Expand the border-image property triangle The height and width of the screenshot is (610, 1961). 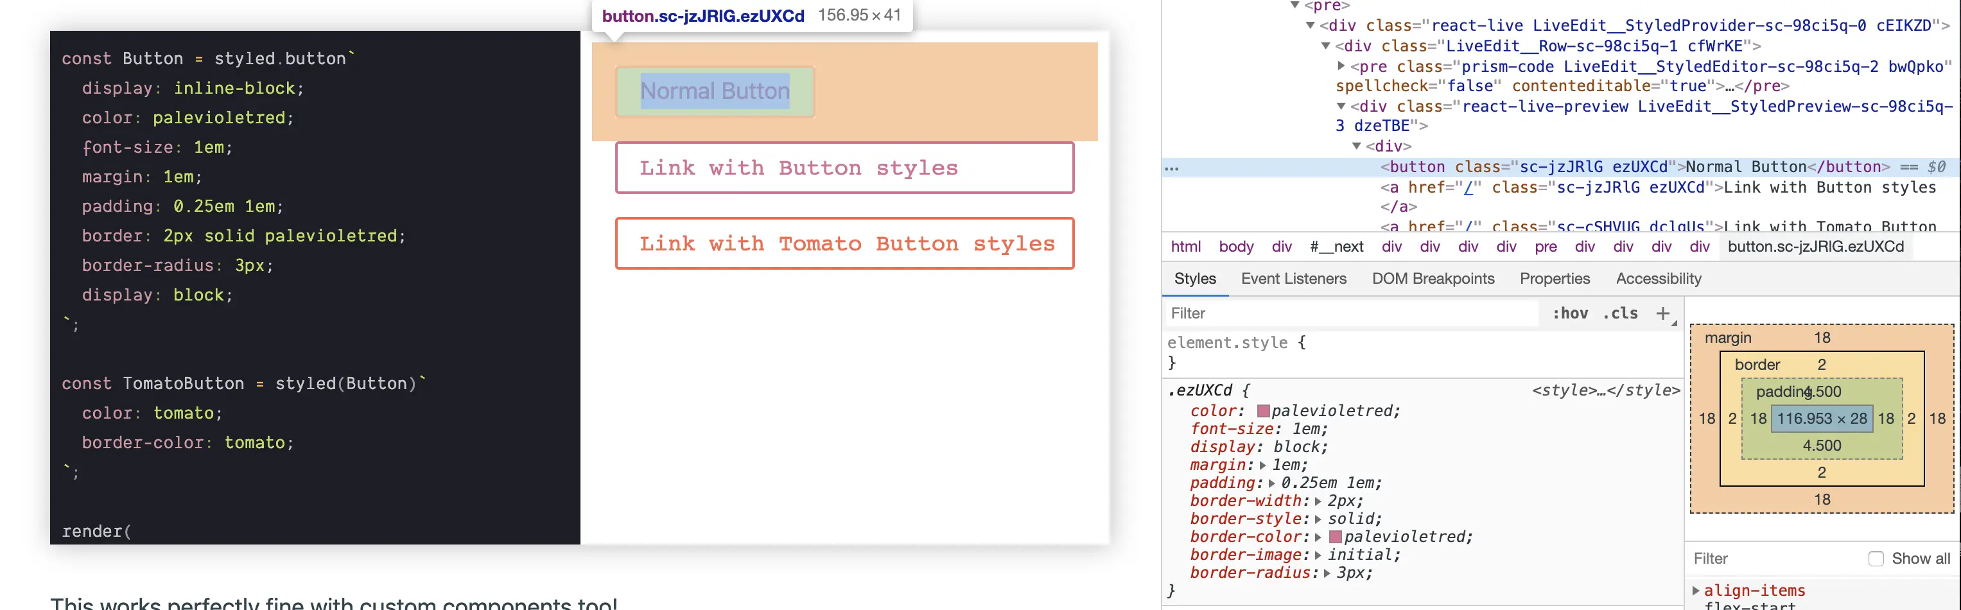click(1318, 555)
